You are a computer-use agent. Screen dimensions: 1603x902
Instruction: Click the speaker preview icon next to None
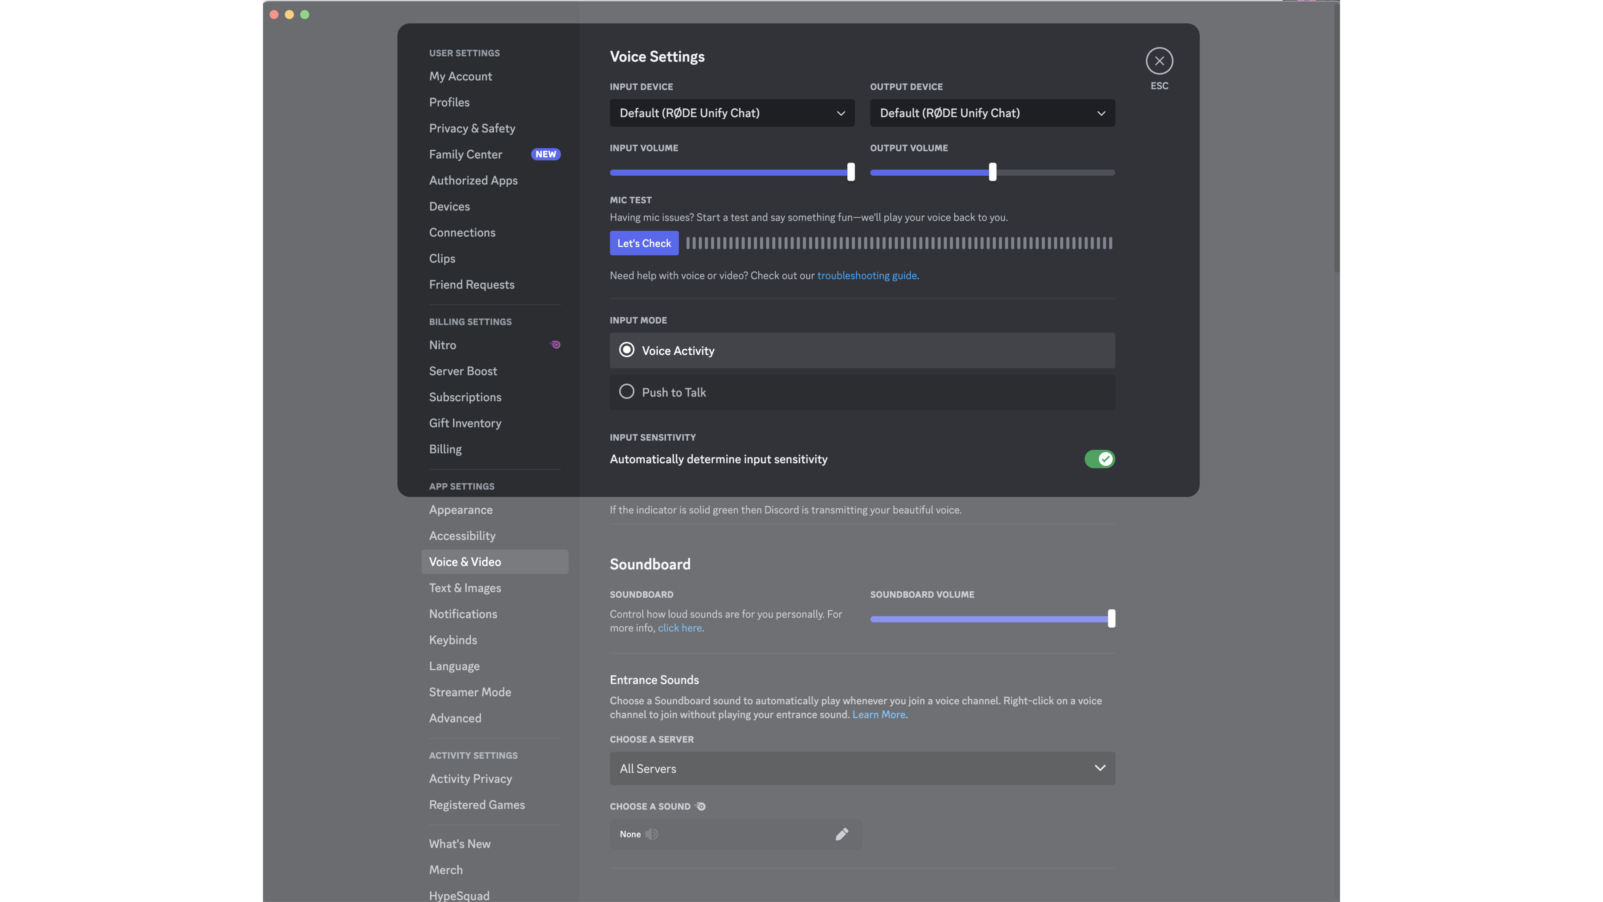[x=651, y=834]
